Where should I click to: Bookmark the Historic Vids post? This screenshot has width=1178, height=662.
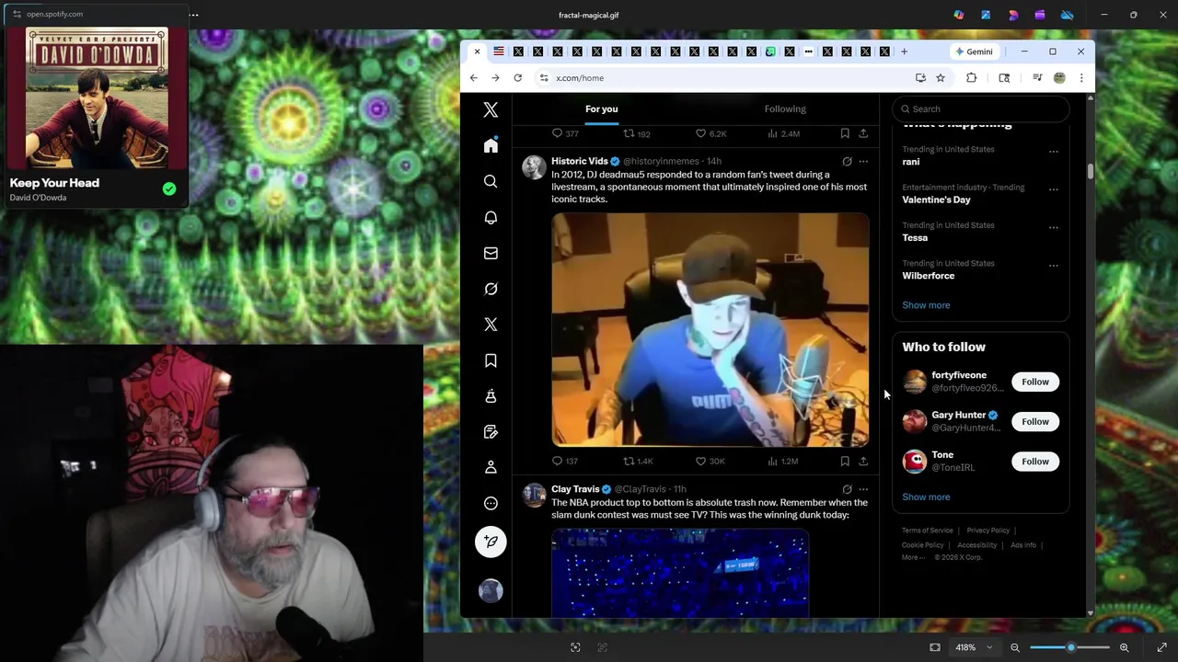[845, 461]
